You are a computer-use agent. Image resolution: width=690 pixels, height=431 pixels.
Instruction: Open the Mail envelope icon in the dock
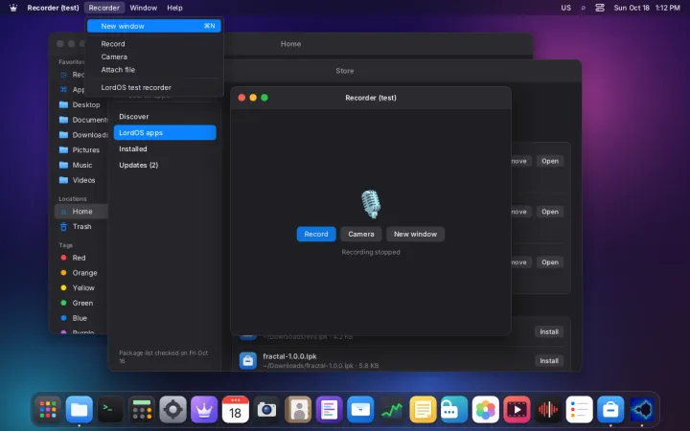(360, 410)
